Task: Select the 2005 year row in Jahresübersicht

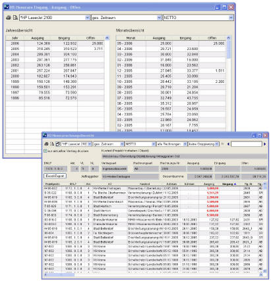Action: [x=55, y=49]
